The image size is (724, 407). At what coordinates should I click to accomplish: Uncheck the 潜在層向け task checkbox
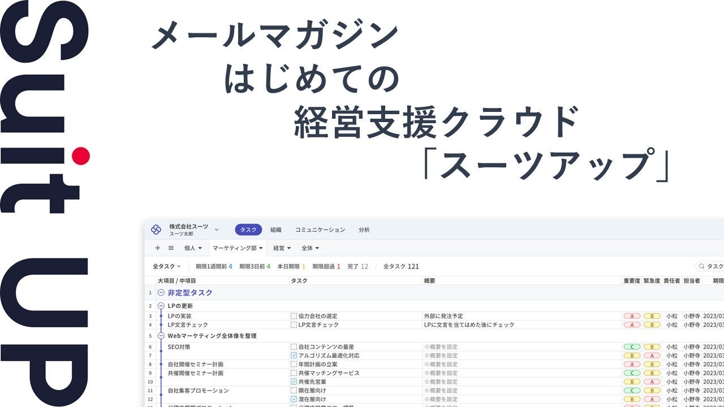tap(294, 399)
